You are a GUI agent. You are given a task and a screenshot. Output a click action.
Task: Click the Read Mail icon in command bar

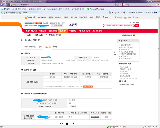[x=121, y=13]
